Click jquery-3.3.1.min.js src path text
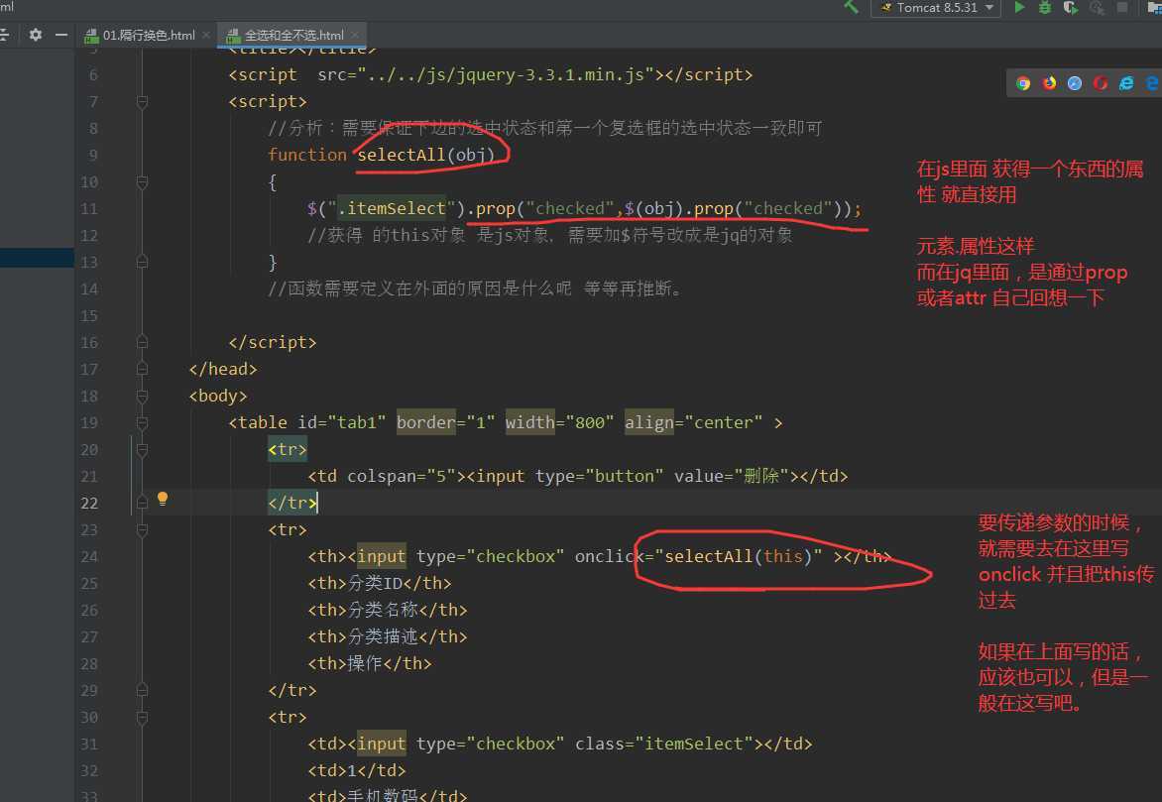 [506, 75]
